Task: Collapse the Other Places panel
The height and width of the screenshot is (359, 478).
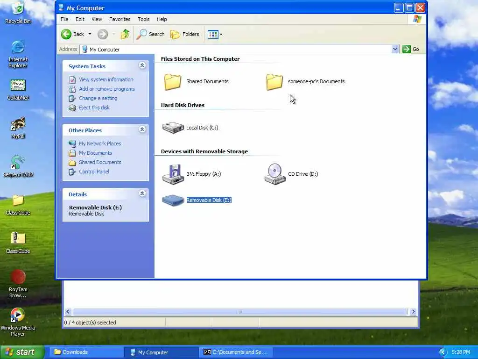Action: (142, 129)
